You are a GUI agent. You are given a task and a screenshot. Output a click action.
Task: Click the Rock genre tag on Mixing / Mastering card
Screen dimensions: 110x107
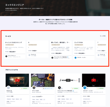(37, 100)
